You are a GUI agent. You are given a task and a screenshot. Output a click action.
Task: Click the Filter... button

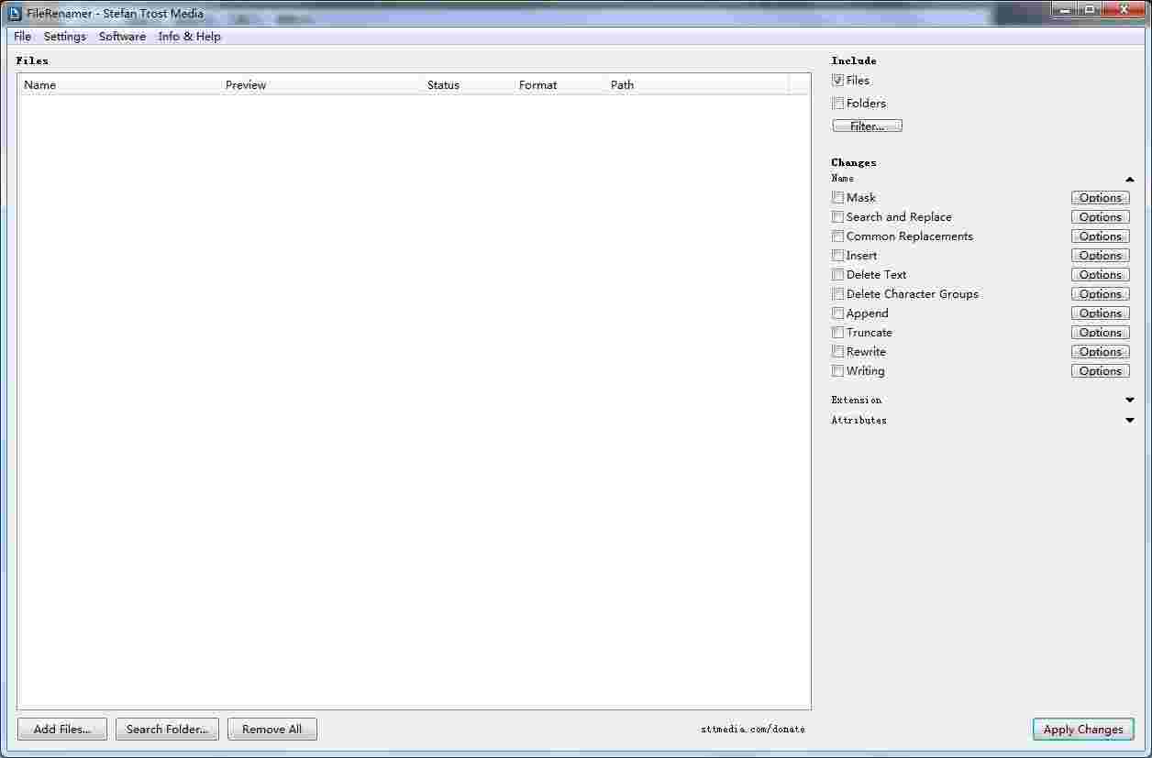[867, 126]
